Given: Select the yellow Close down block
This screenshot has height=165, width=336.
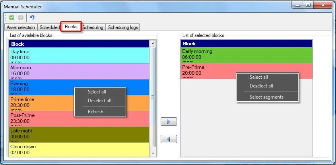Looking at the screenshot, I should click(x=79, y=150).
